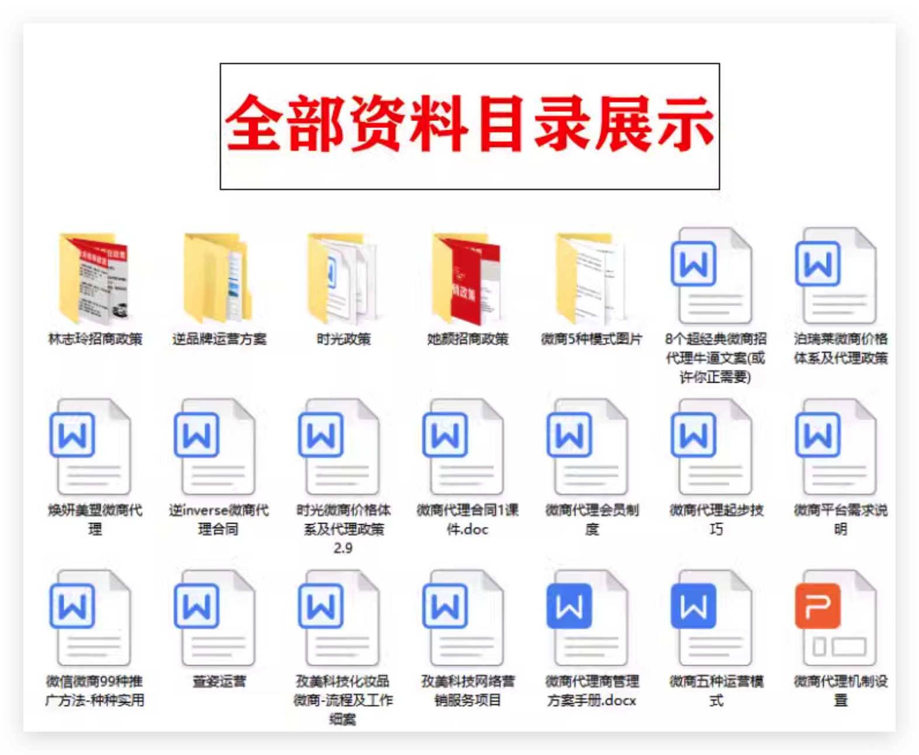Click the 她颜招商政策 folder name
Screen dimensions: 919x755
468,339
